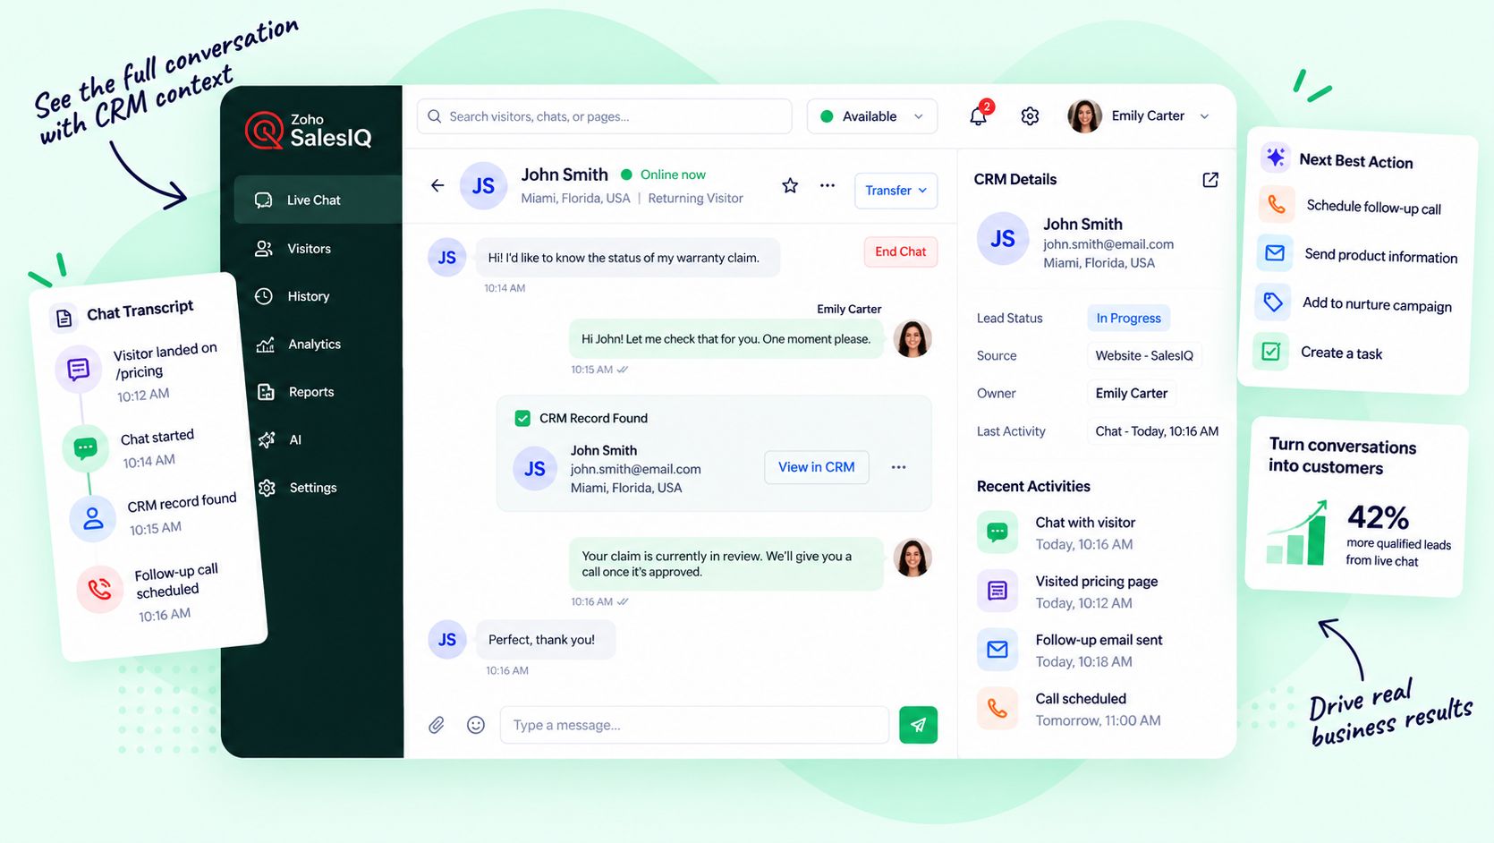Click the Returning Visitor label

(695, 199)
